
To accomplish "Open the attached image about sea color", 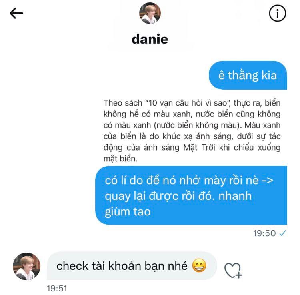I will (x=192, y=131).
